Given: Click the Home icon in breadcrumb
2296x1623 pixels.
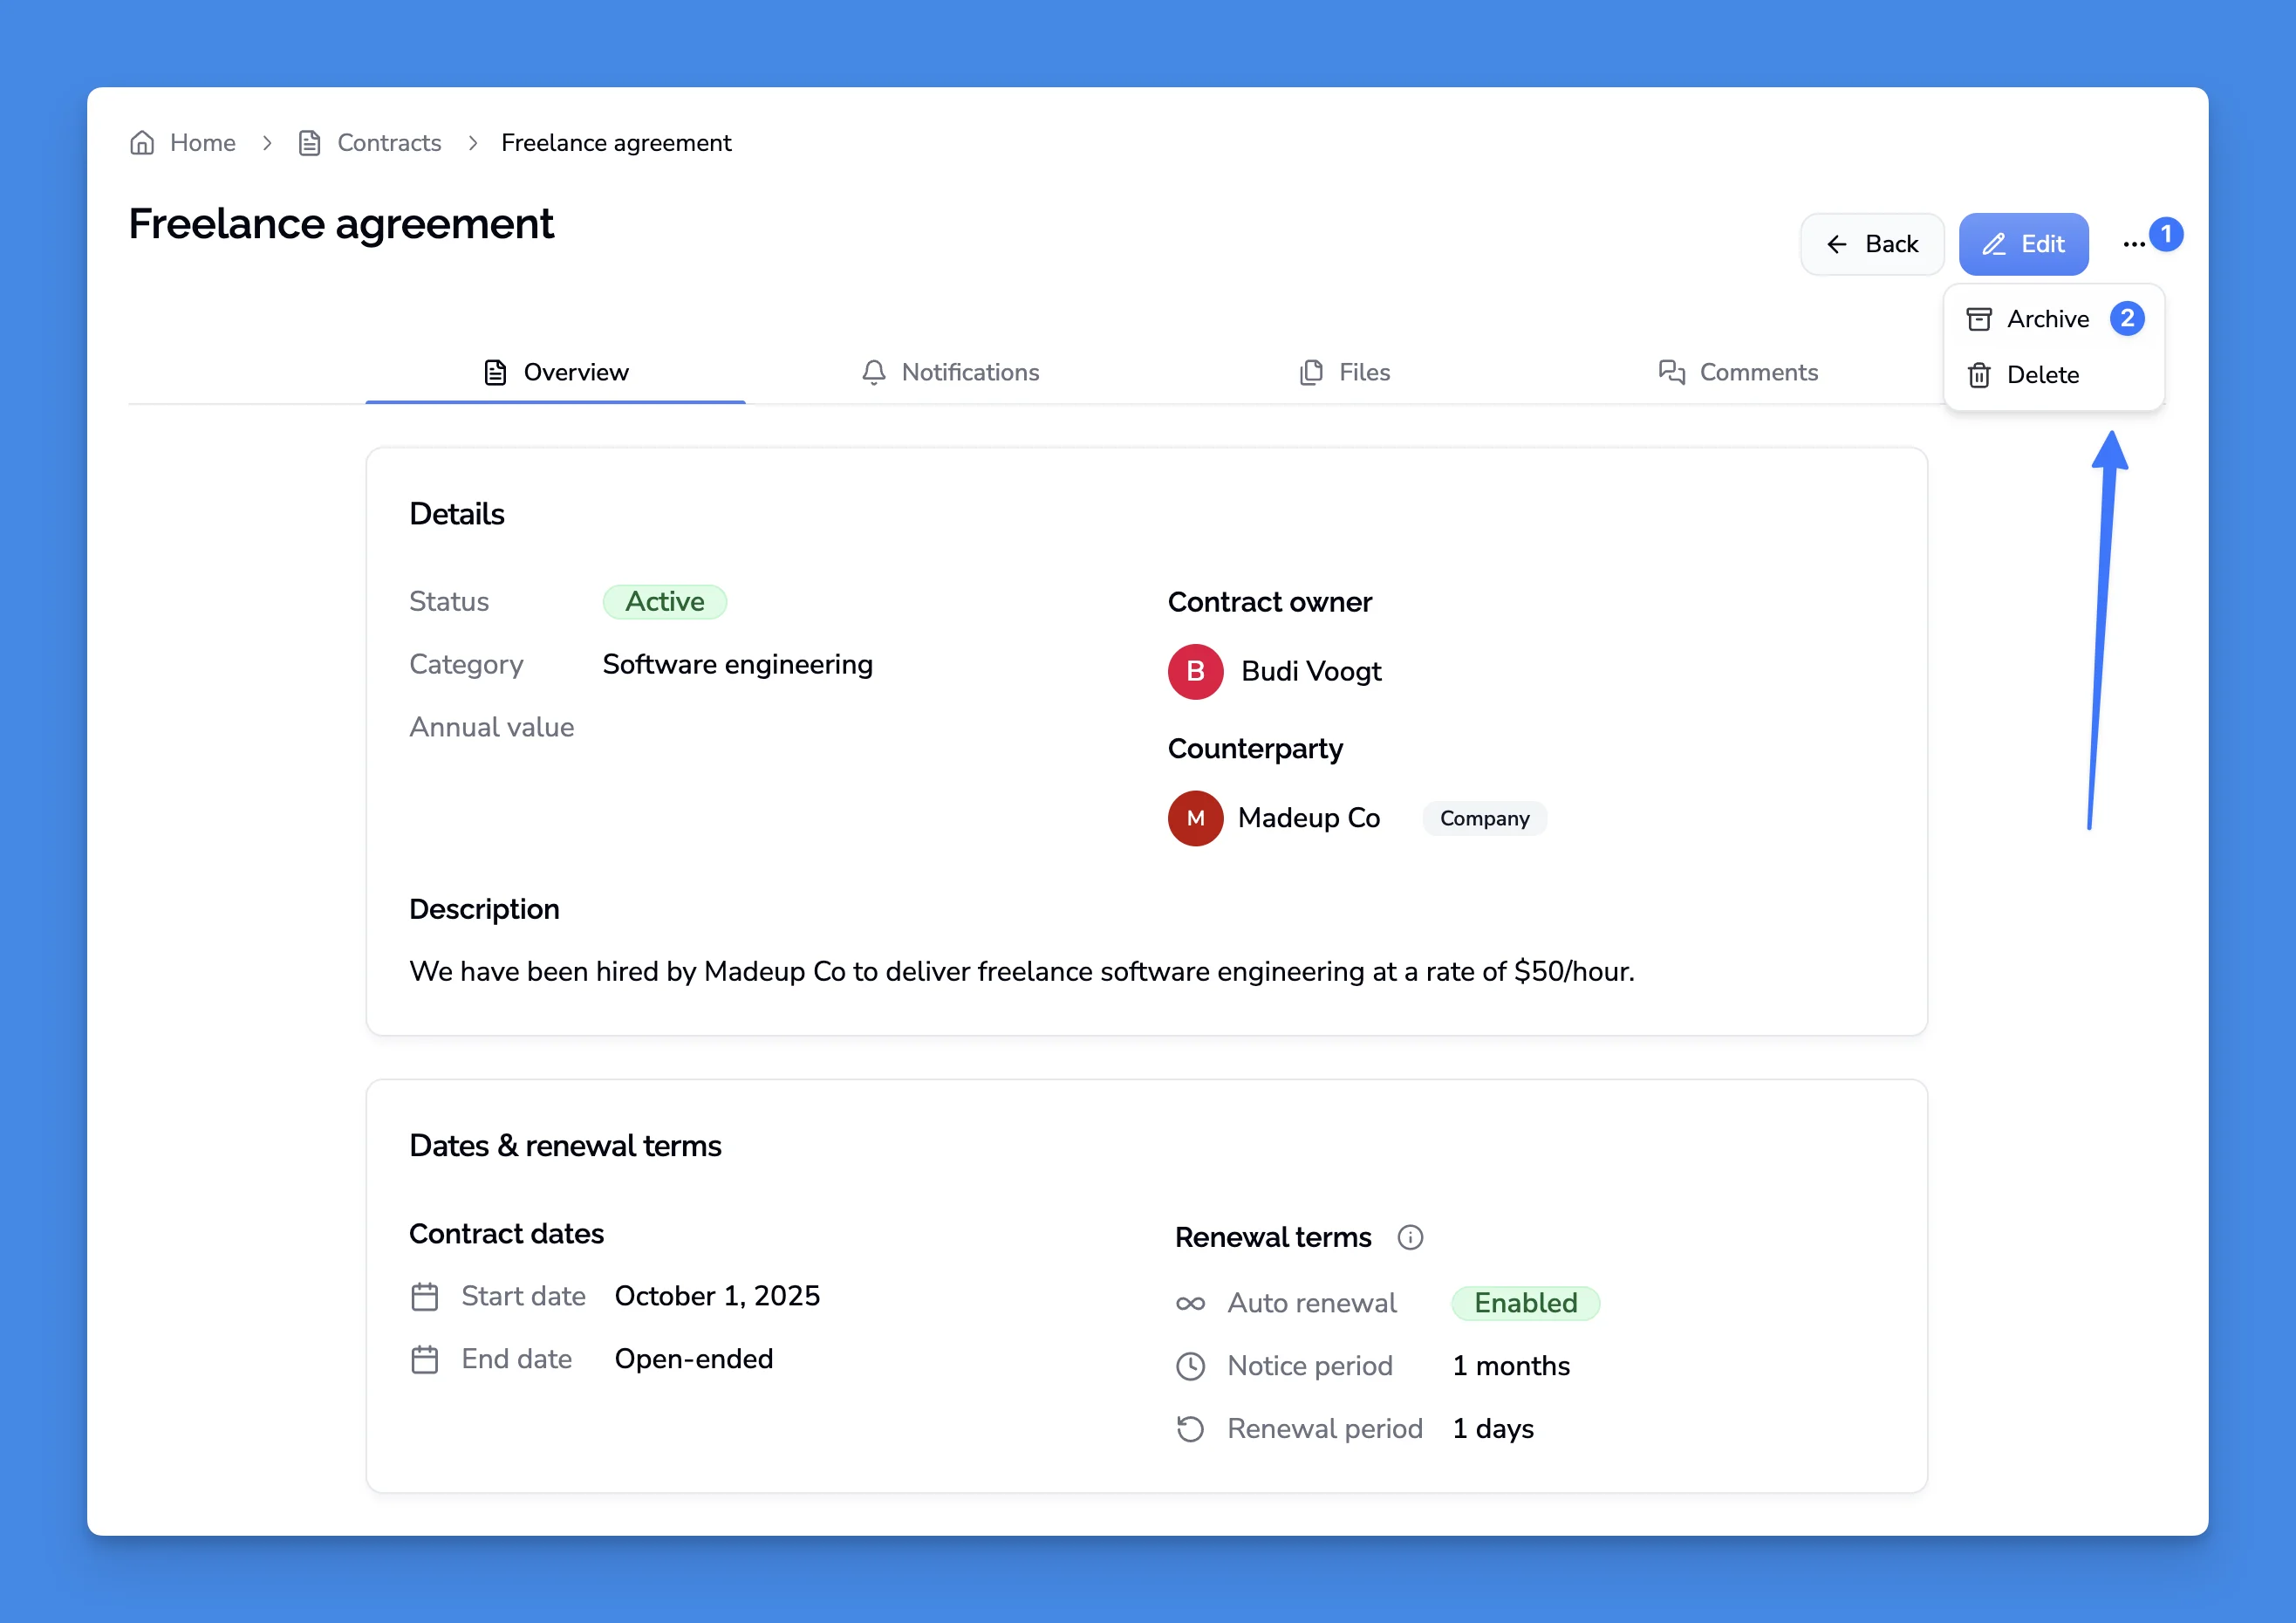Looking at the screenshot, I should tap(142, 143).
